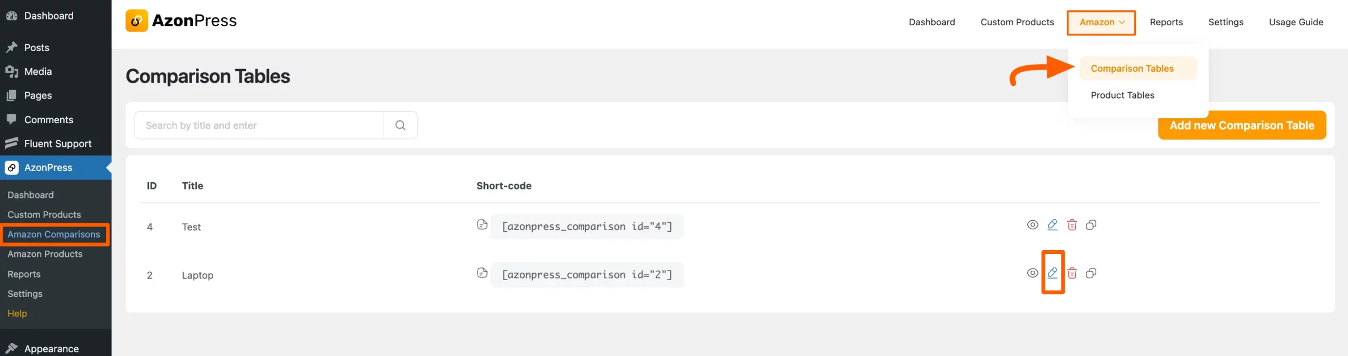Open Amazon Comparisons in the sidebar
1348x356 pixels.
[54, 234]
